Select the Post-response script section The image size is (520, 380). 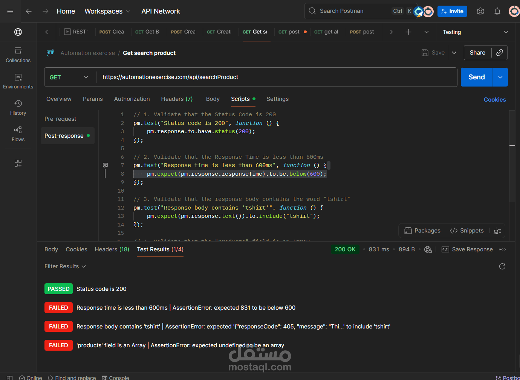pyautogui.click(x=67, y=136)
